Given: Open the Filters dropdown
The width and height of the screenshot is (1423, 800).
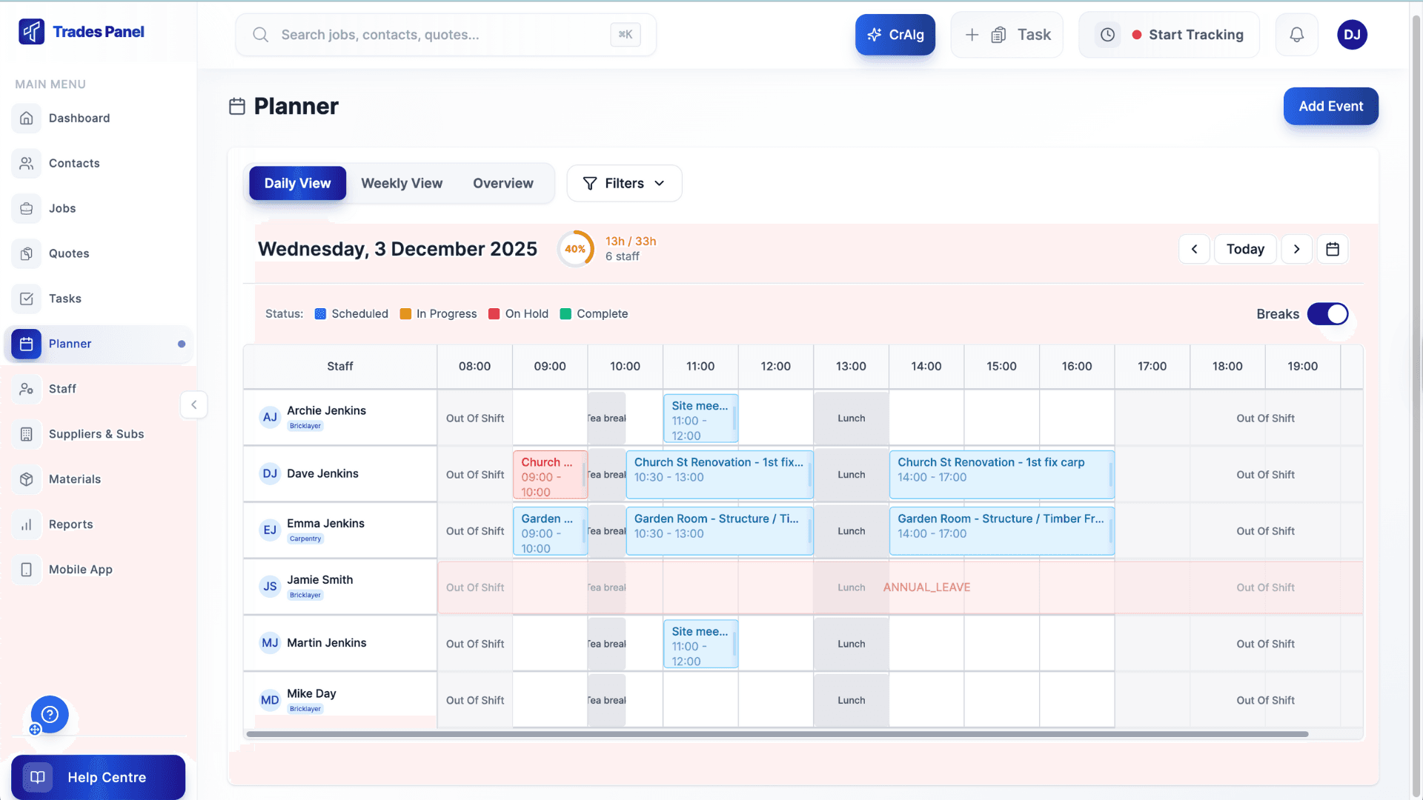Looking at the screenshot, I should [x=623, y=183].
